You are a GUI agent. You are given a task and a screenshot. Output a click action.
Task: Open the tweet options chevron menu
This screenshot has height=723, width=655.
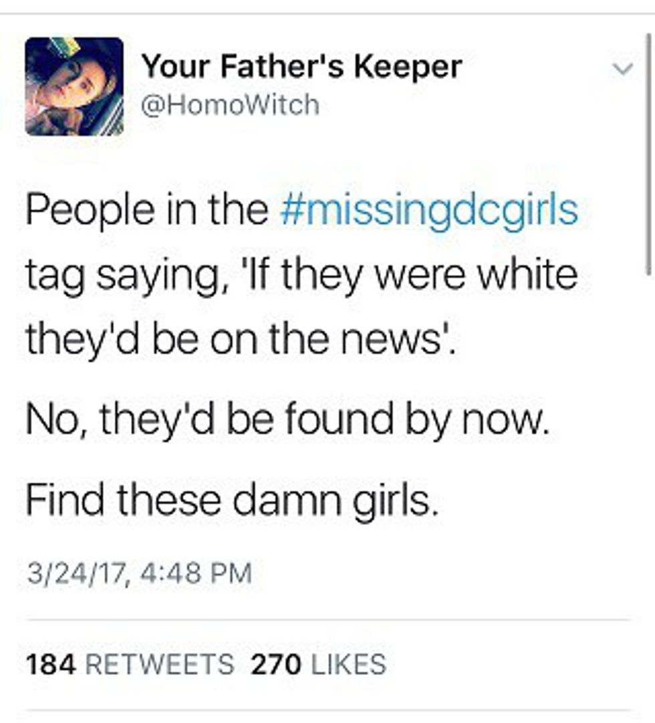[623, 69]
